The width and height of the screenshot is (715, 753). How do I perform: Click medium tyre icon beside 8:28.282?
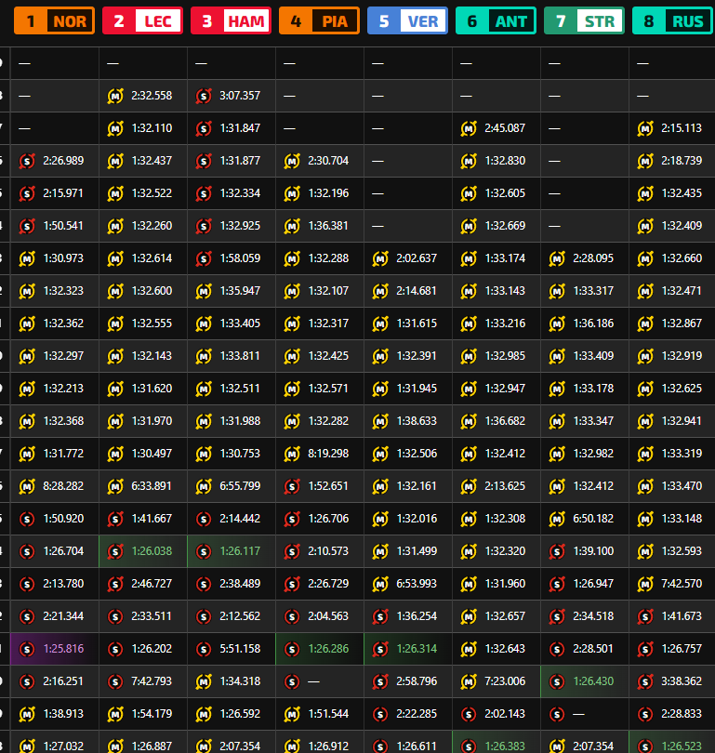pyautogui.click(x=27, y=486)
